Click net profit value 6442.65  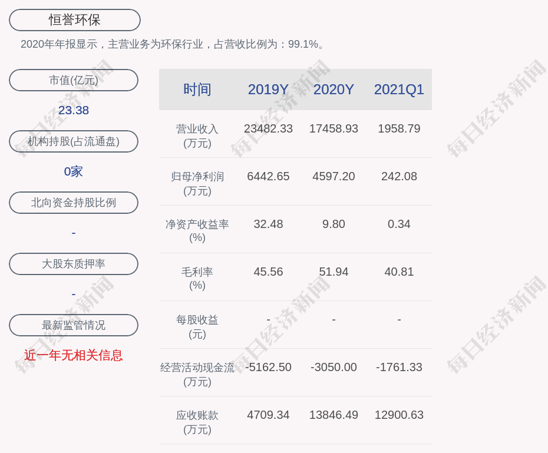tap(268, 176)
